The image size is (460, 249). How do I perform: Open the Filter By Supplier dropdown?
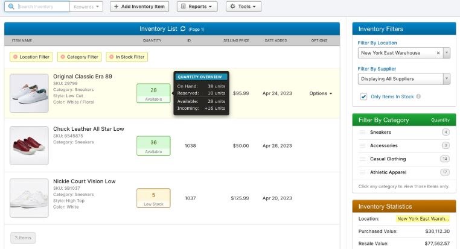click(403, 79)
